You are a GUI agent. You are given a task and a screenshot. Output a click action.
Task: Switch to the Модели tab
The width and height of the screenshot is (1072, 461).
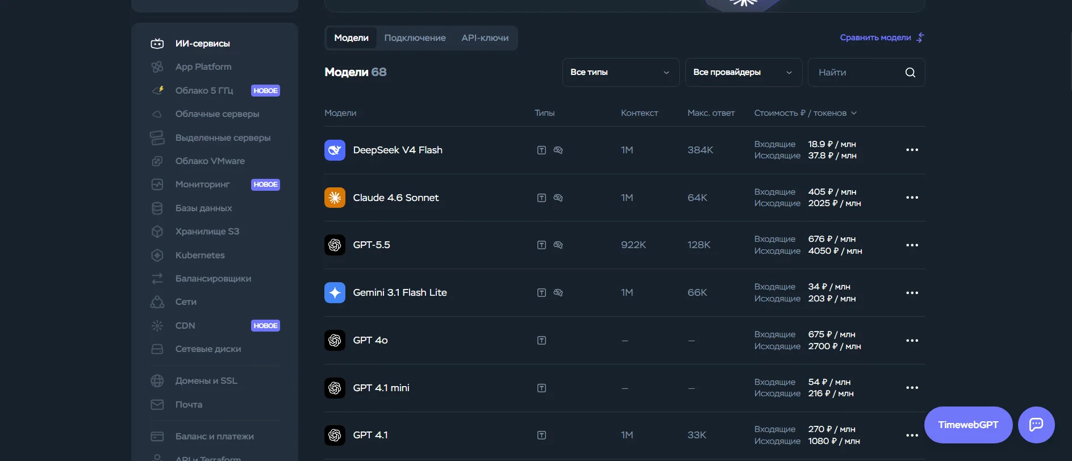pyautogui.click(x=351, y=38)
